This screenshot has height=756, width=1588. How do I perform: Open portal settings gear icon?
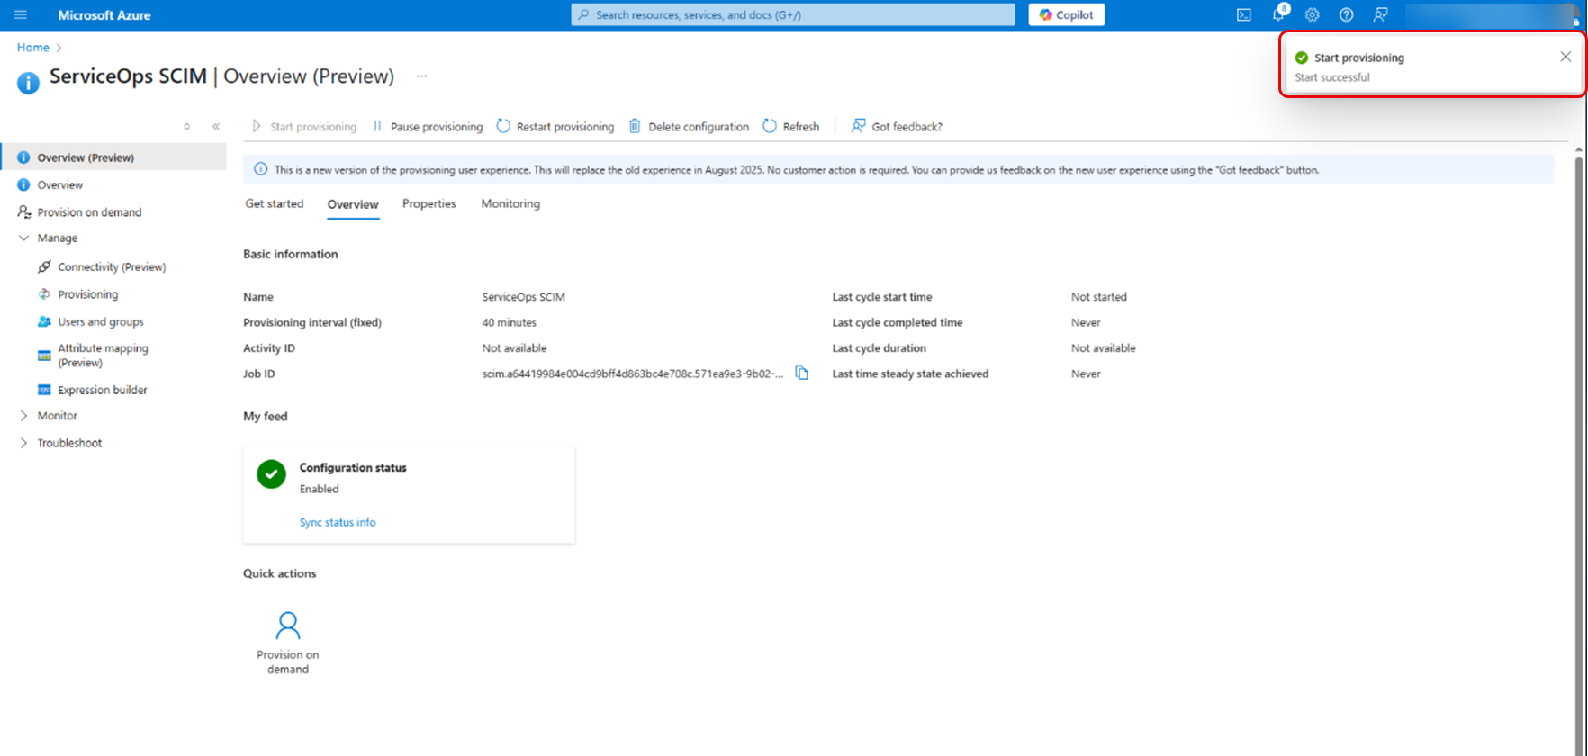[x=1312, y=15]
